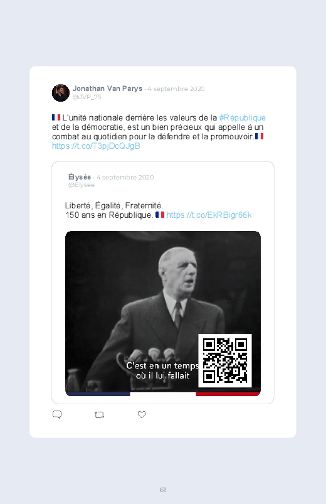Viewport: 326px width, 504px height.
Task: Click page number 61 at bottom
Action: [163, 490]
